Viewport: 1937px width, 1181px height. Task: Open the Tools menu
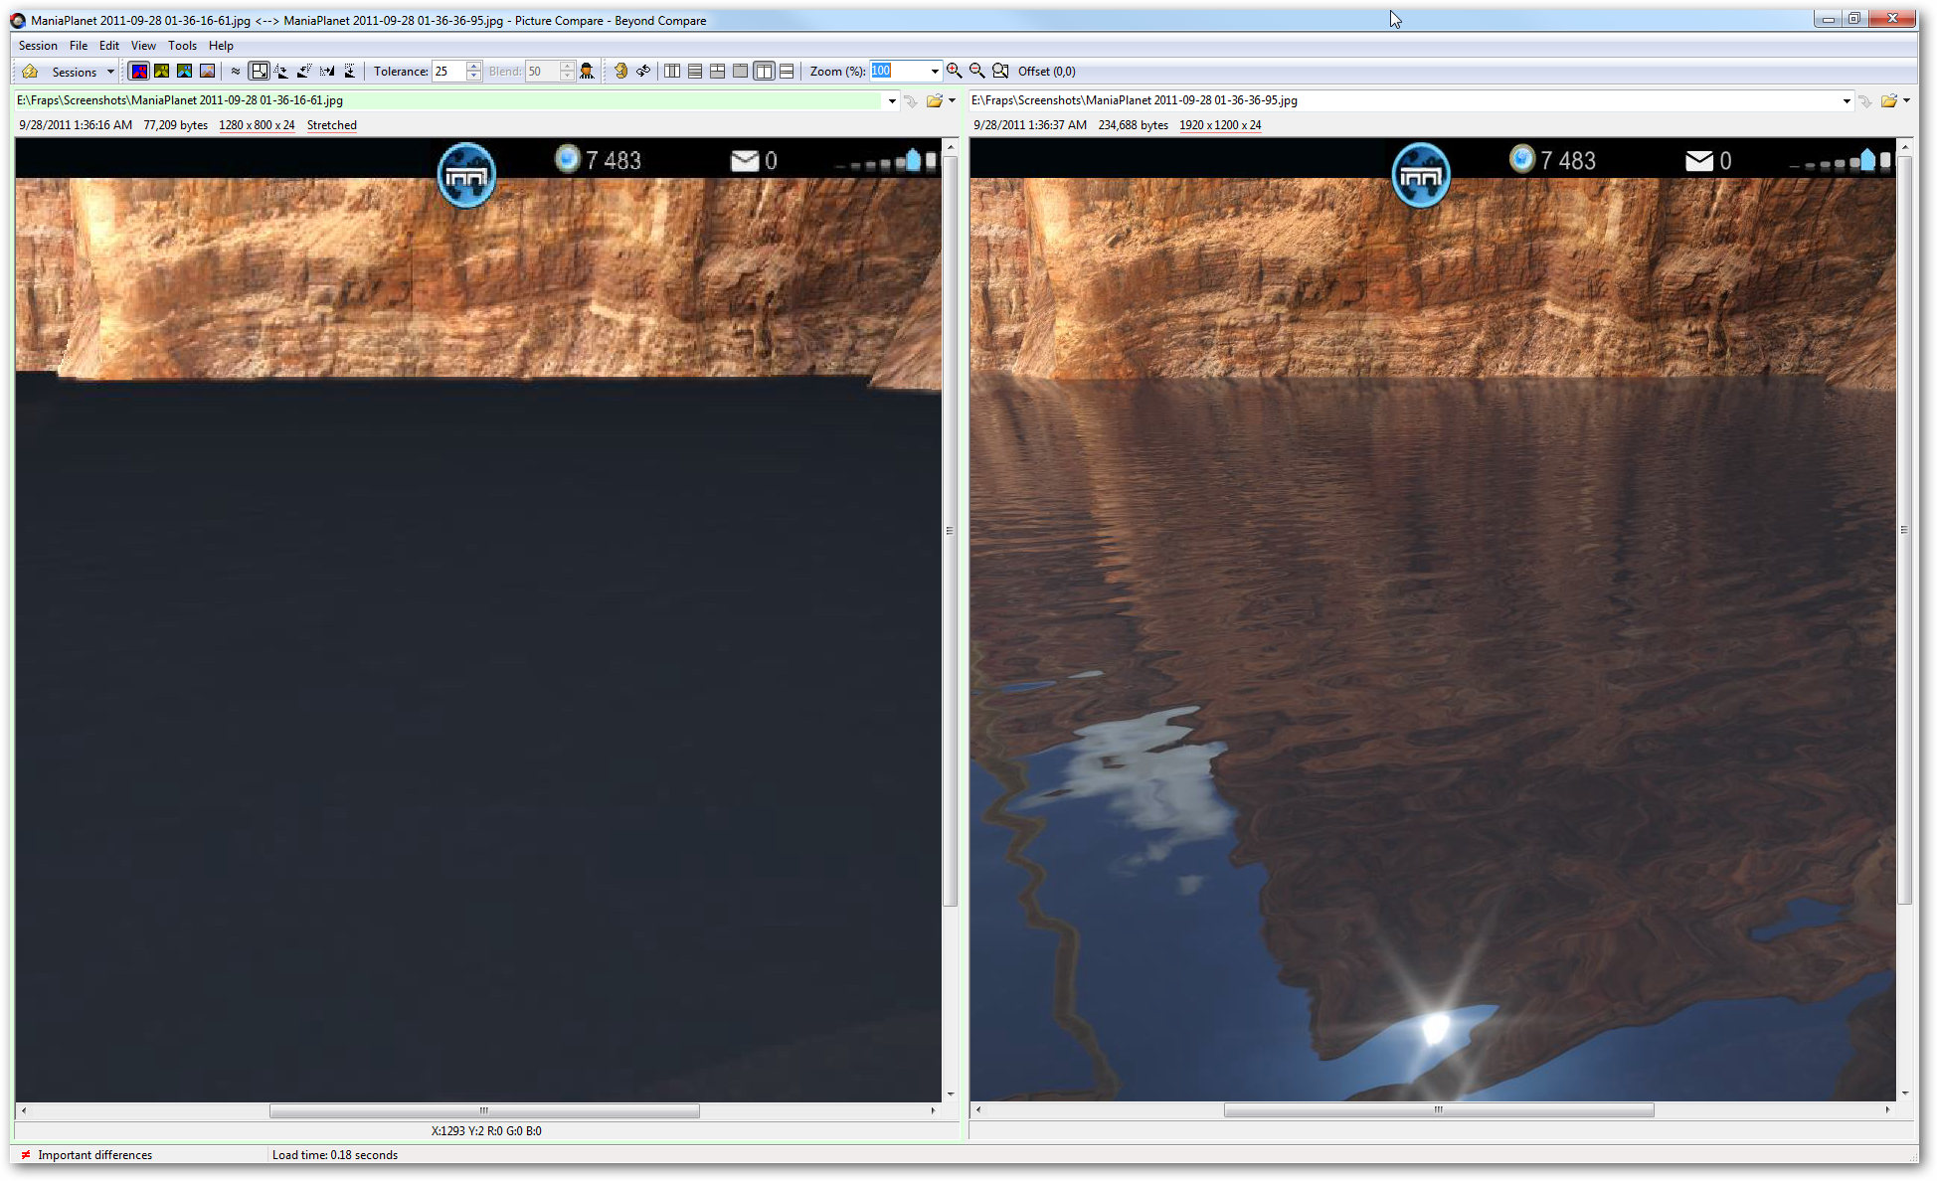(182, 46)
